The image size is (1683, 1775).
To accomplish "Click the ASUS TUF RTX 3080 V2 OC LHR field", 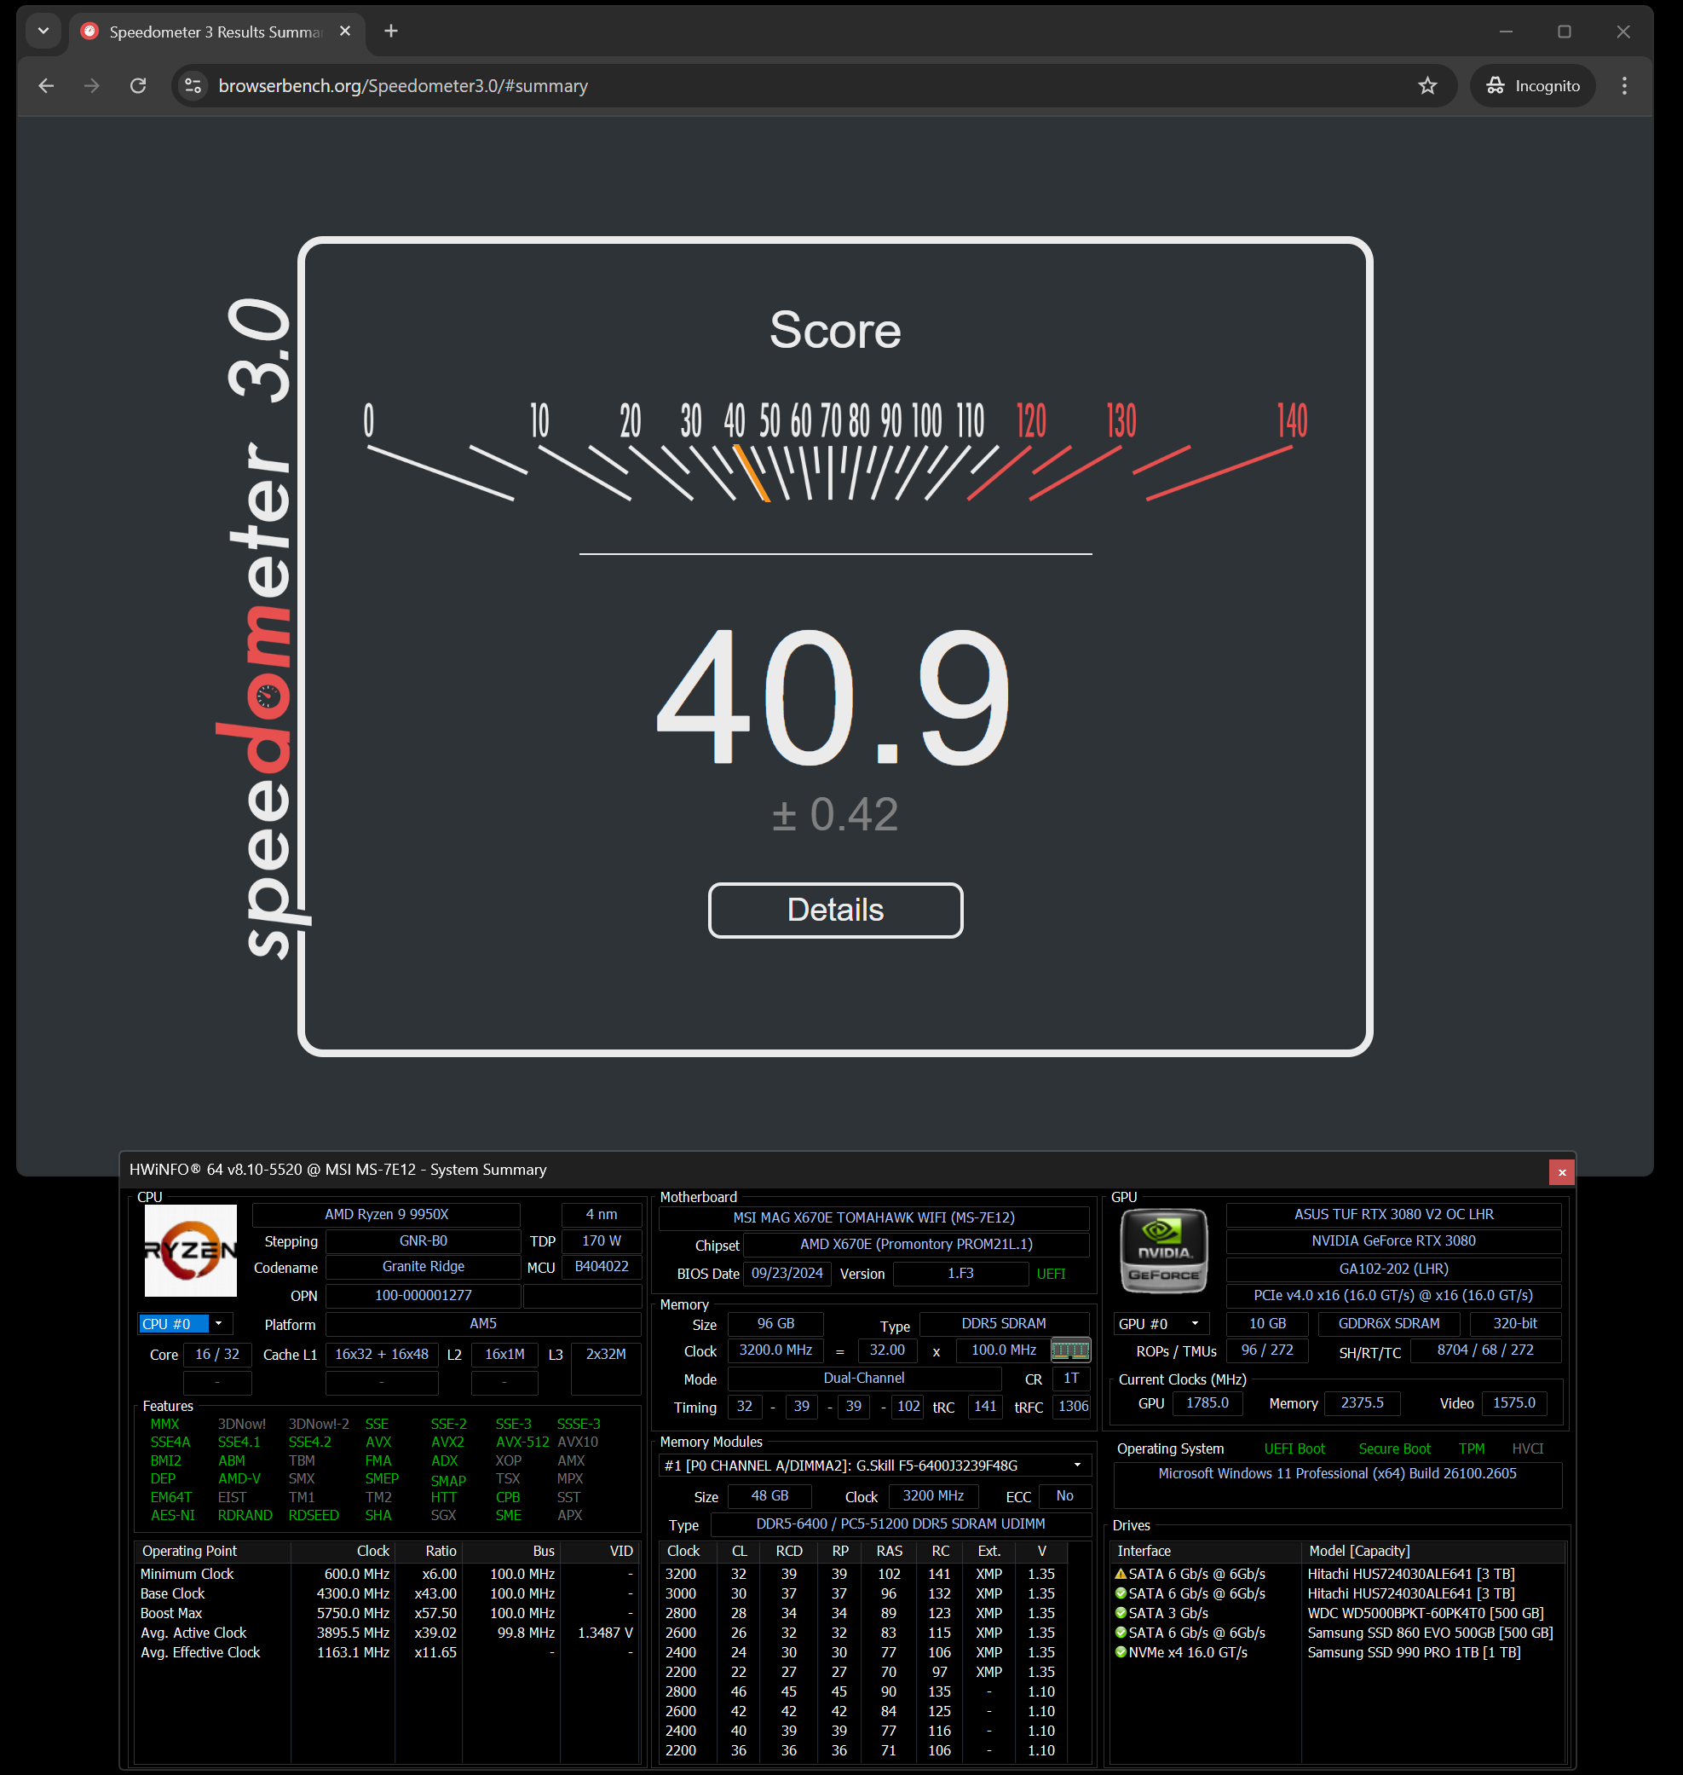I will click(x=1393, y=1214).
